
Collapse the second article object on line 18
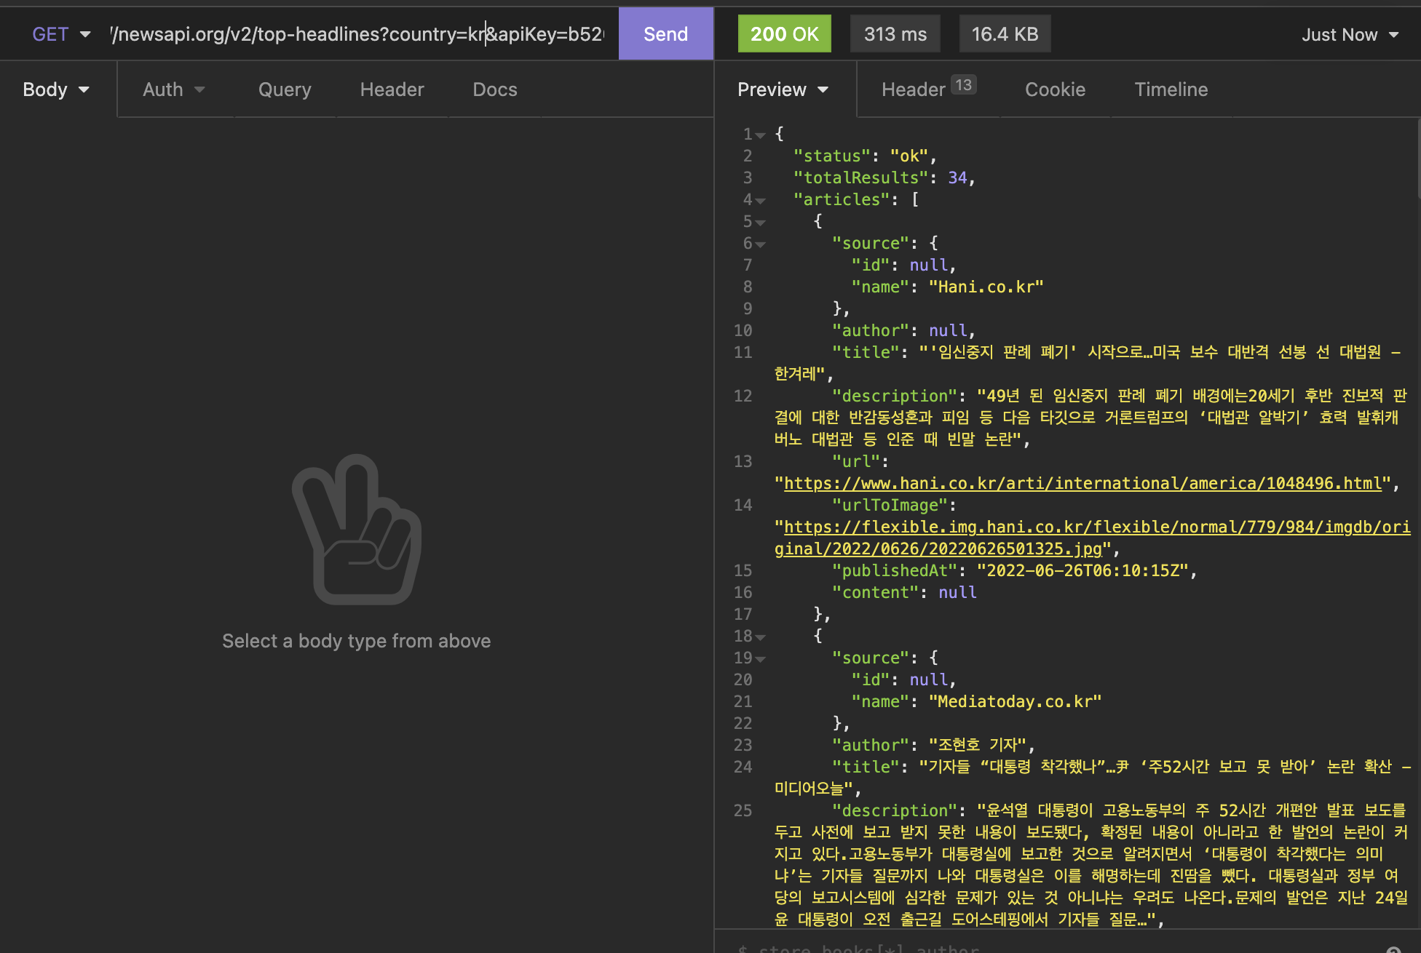(761, 637)
